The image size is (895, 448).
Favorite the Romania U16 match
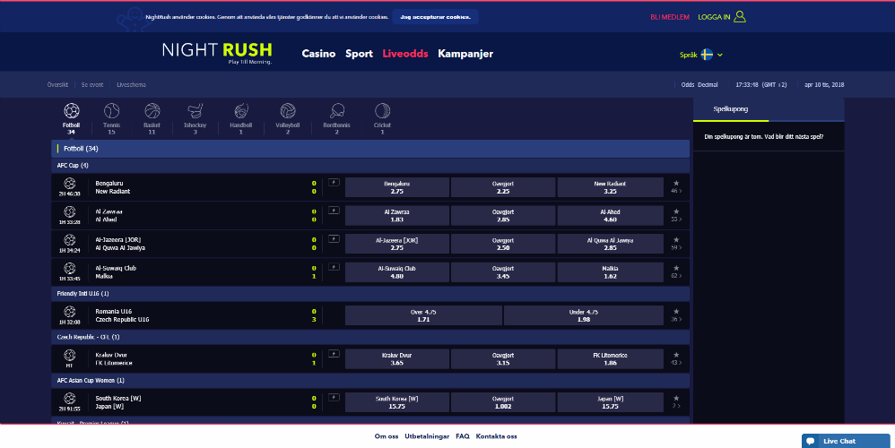(676, 312)
